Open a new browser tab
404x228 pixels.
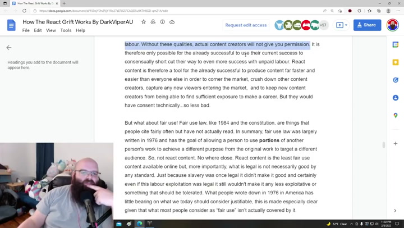click(x=64, y=3)
